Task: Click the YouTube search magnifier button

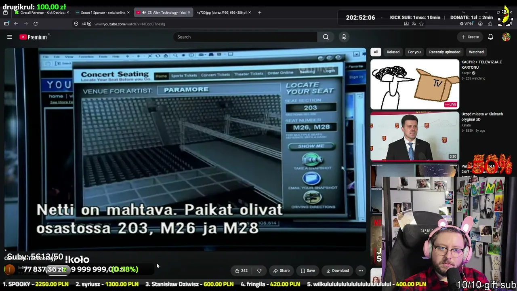Action: 326,37
